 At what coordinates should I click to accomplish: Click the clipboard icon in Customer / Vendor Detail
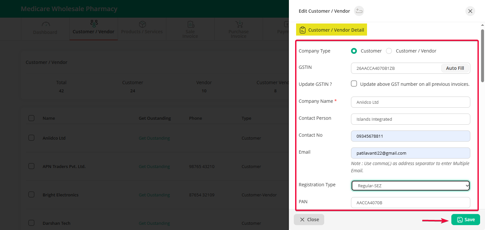[302, 30]
